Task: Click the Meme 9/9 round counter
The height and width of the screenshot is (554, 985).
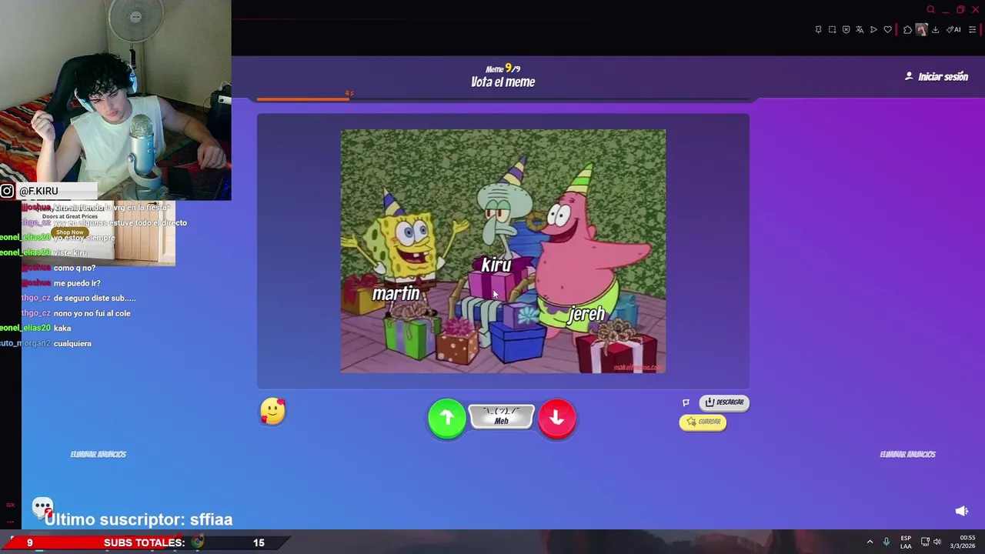Action: 503,68
